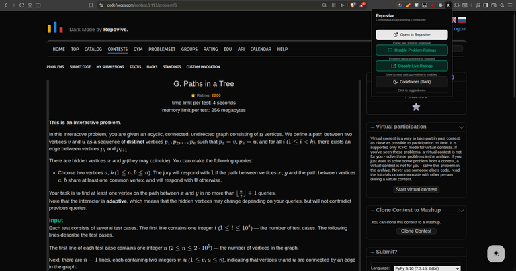Click the music note media control icon
Screen dimensions: 516x271
478,5
